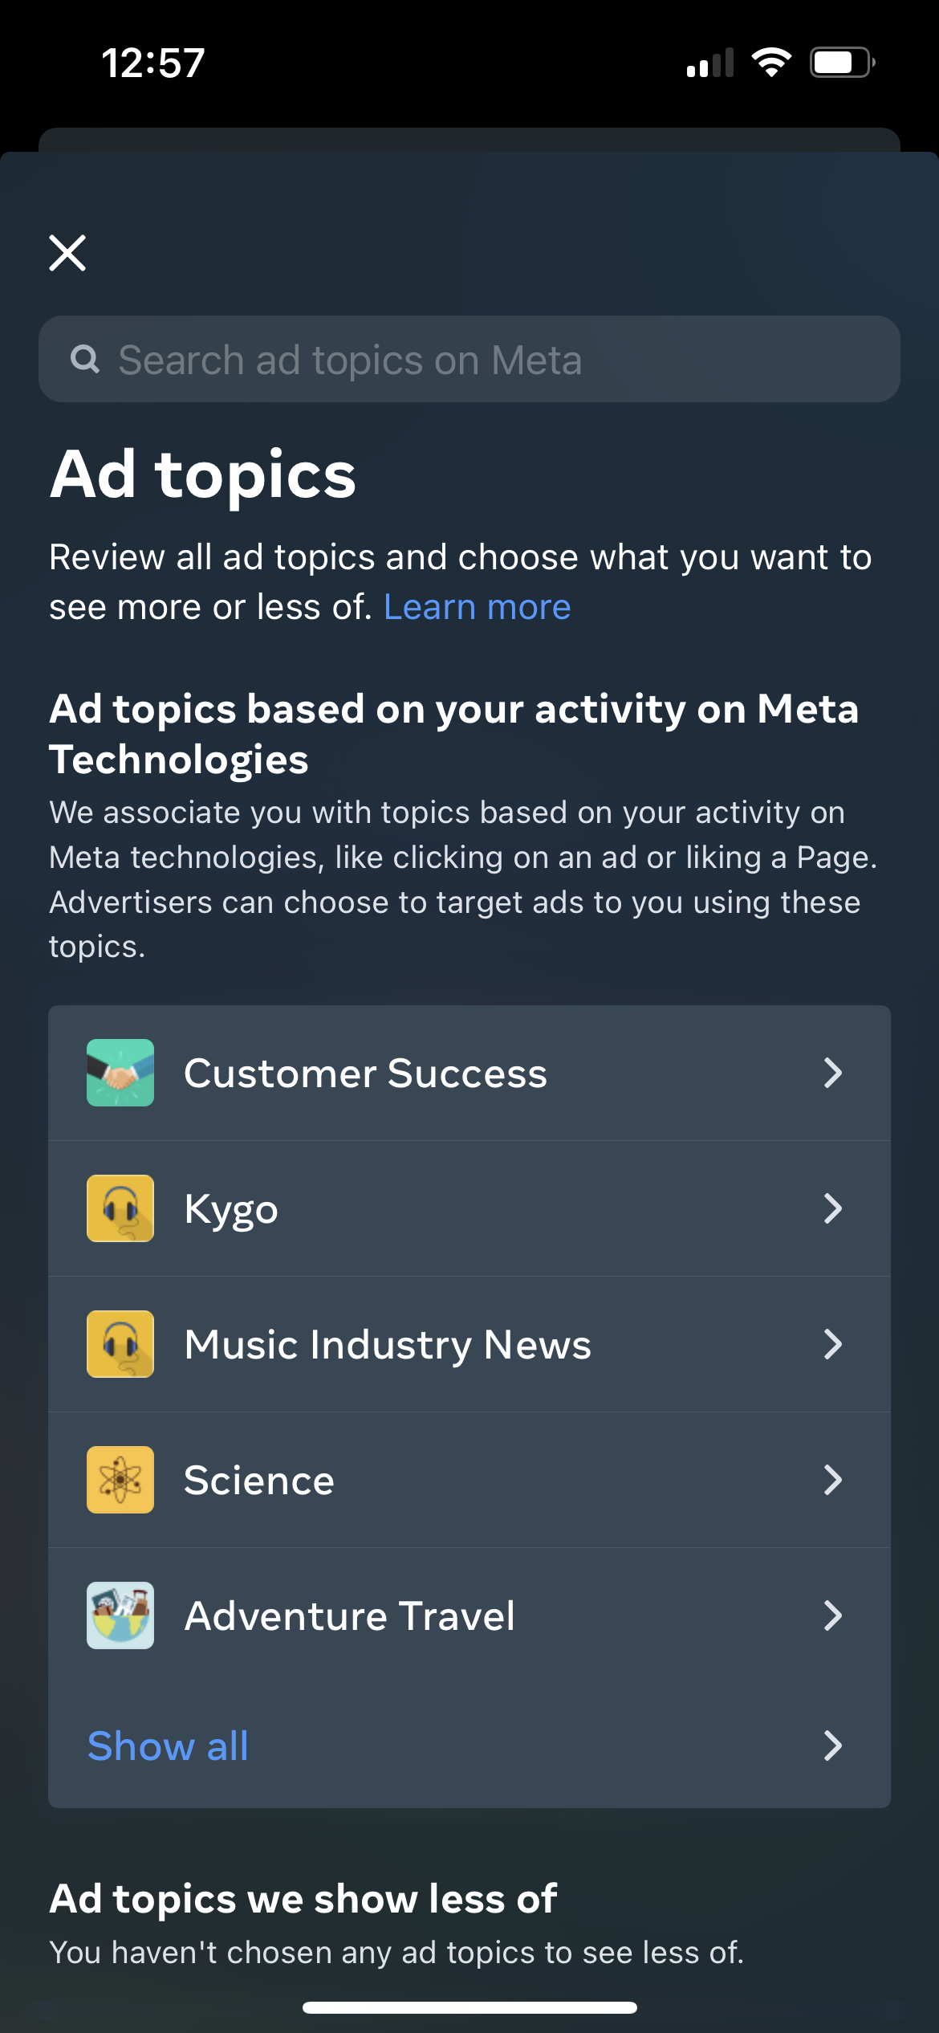Screen dimensions: 939x2033
Task: Close the Ad topics sheet
Action: point(67,254)
